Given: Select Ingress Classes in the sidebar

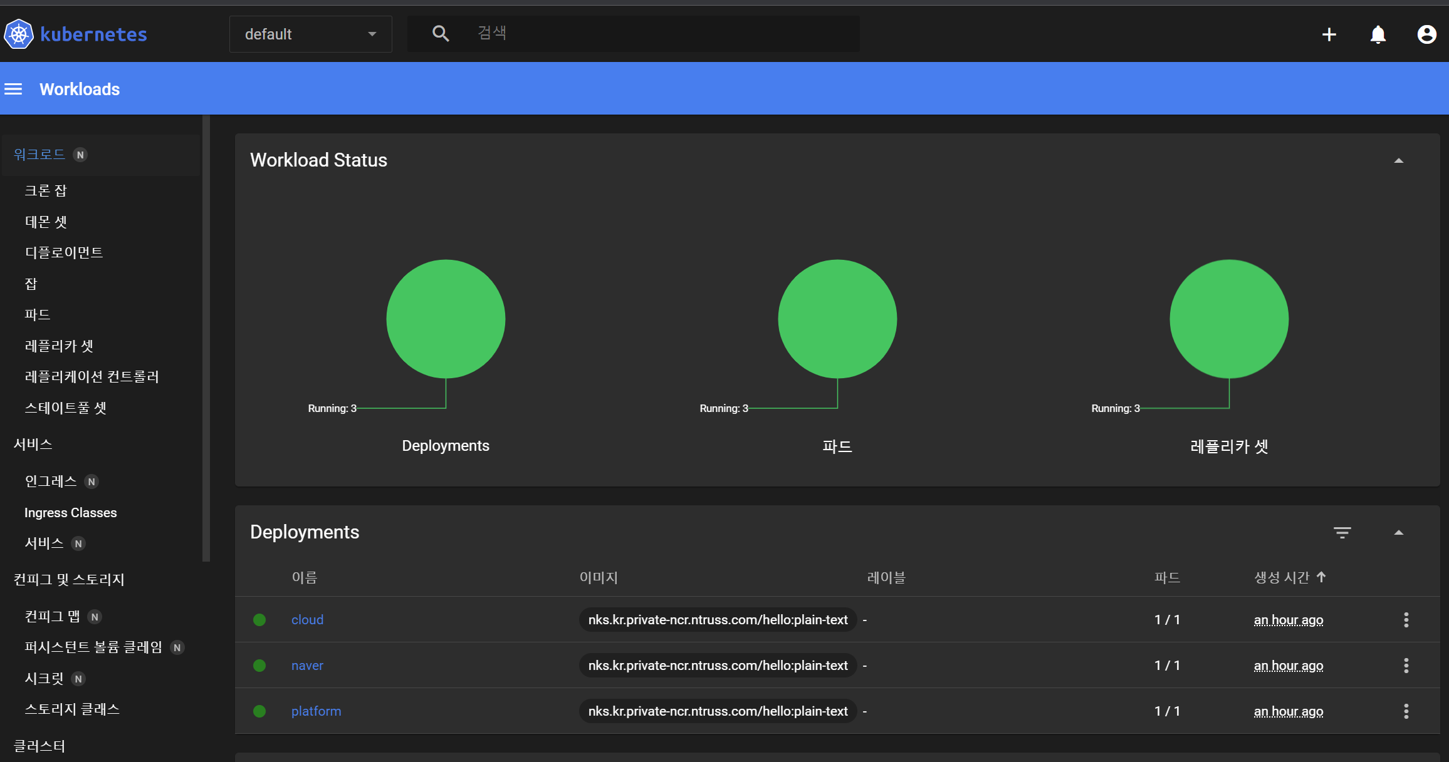Looking at the screenshot, I should (x=70, y=513).
